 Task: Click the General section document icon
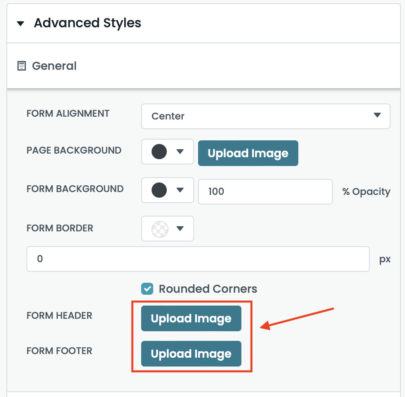(x=21, y=66)
